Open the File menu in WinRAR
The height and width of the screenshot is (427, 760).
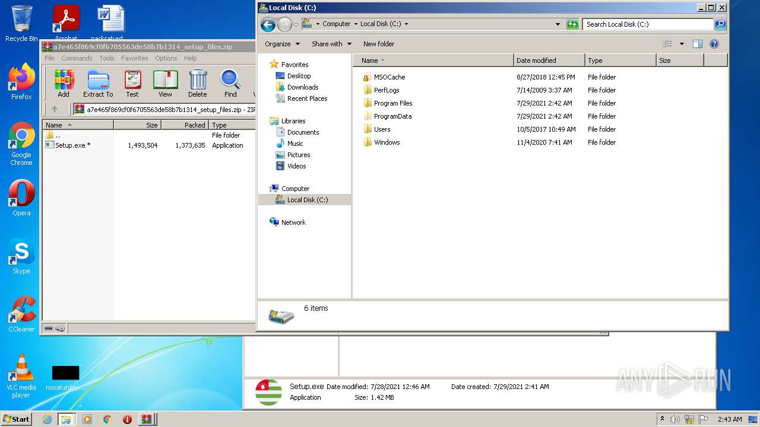(x=49, y=58)
